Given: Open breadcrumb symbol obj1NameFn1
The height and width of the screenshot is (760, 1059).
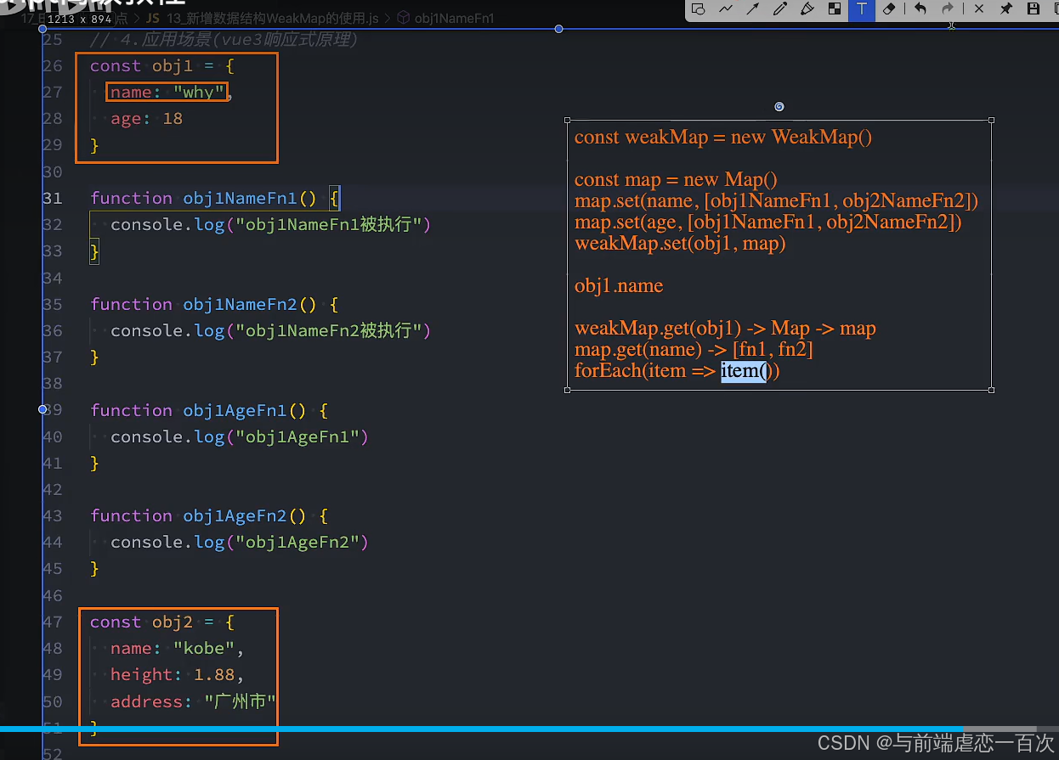Looking at the screenshot, I should [x=447, y=17].
